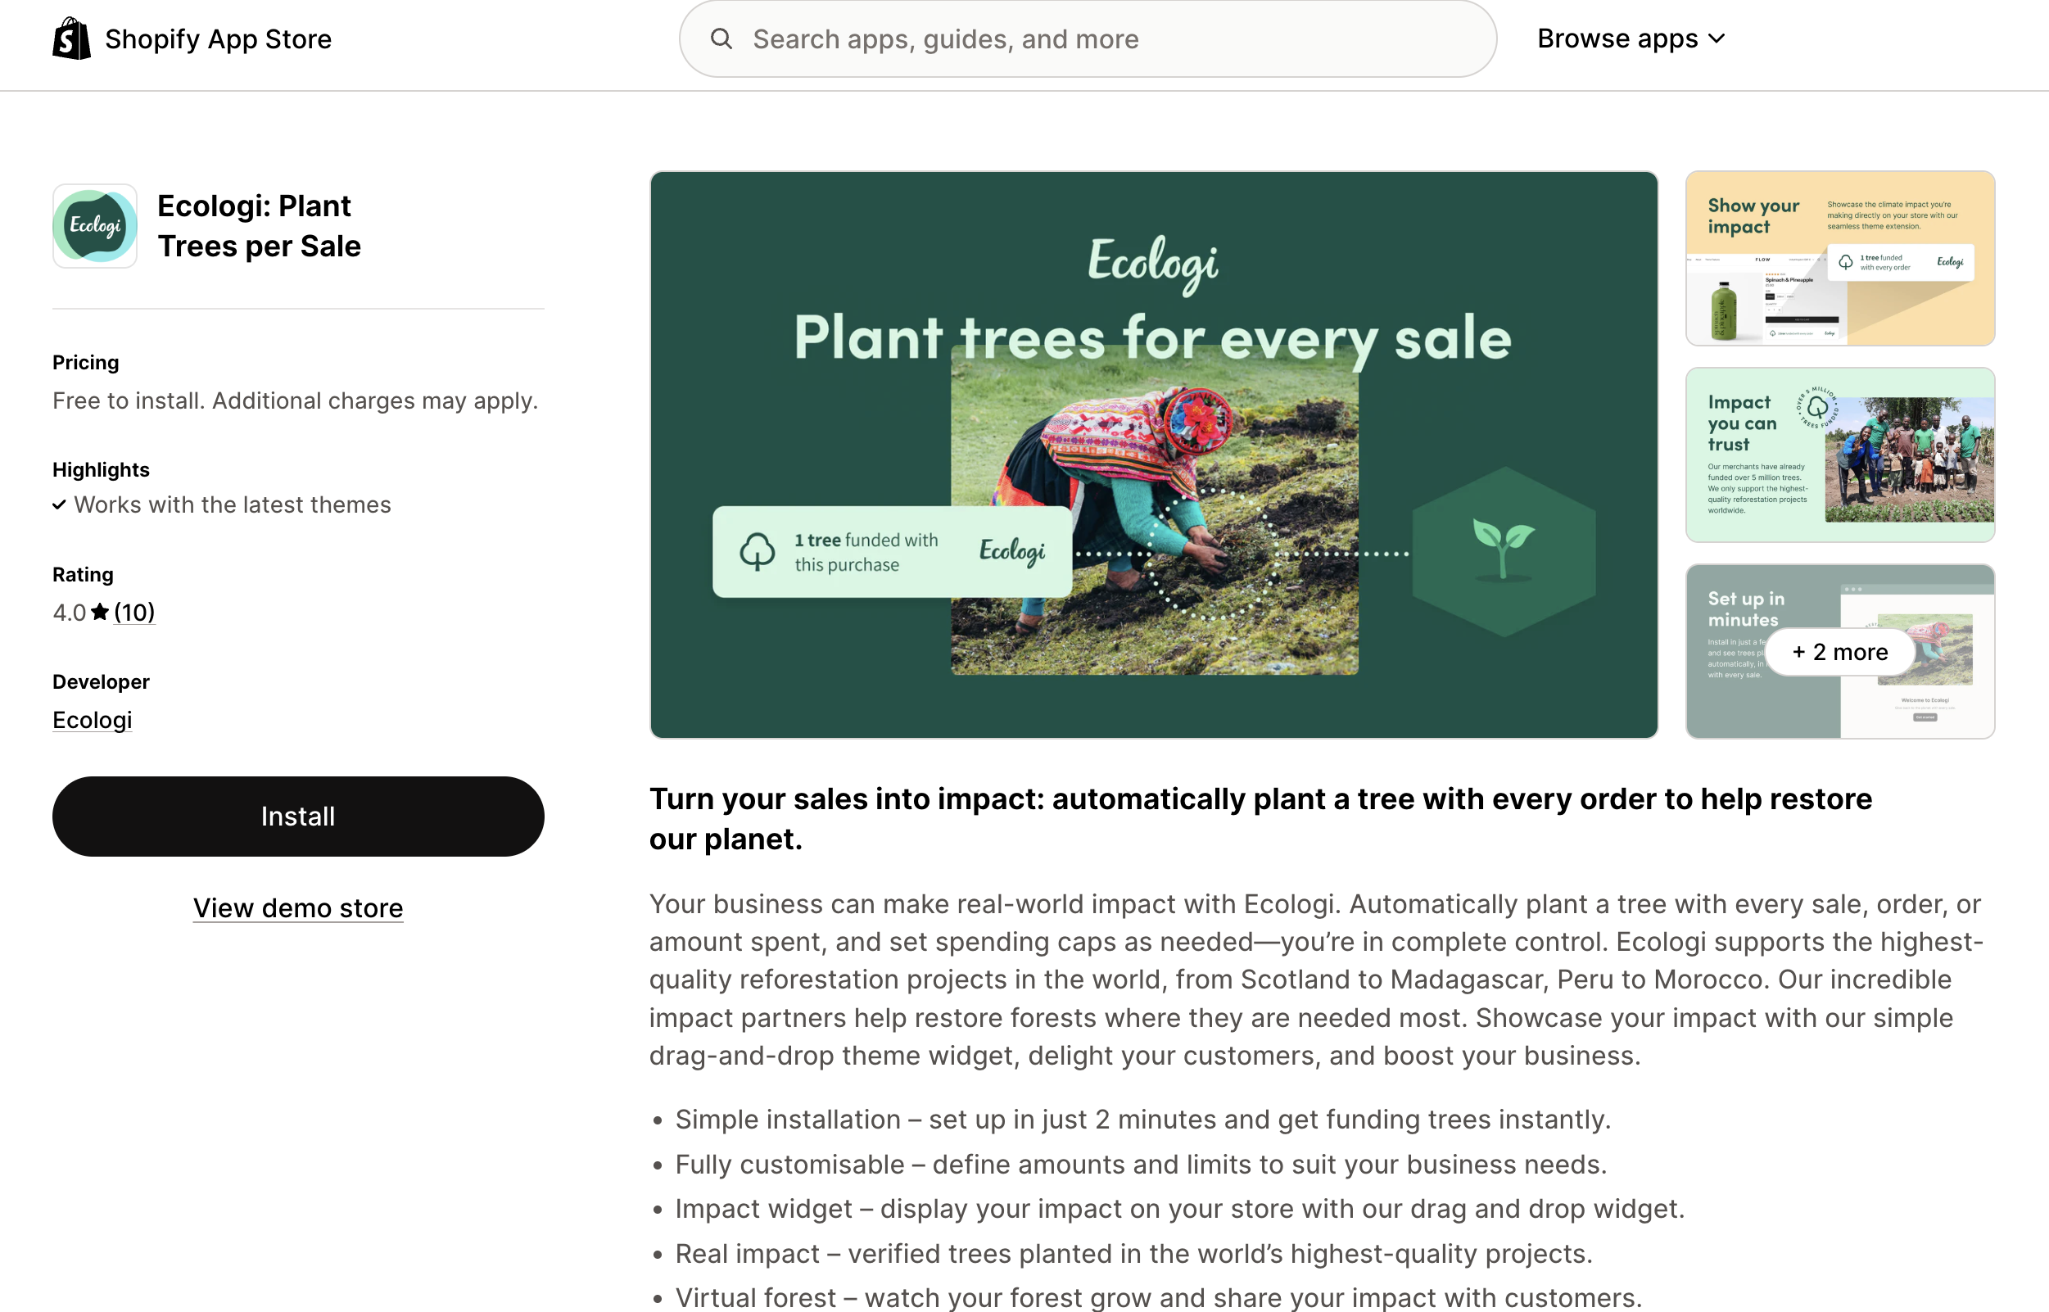This screenshot has height=1312, width=2049.
Task: Open Shopify App Store home link
Action: coord(218,39)
